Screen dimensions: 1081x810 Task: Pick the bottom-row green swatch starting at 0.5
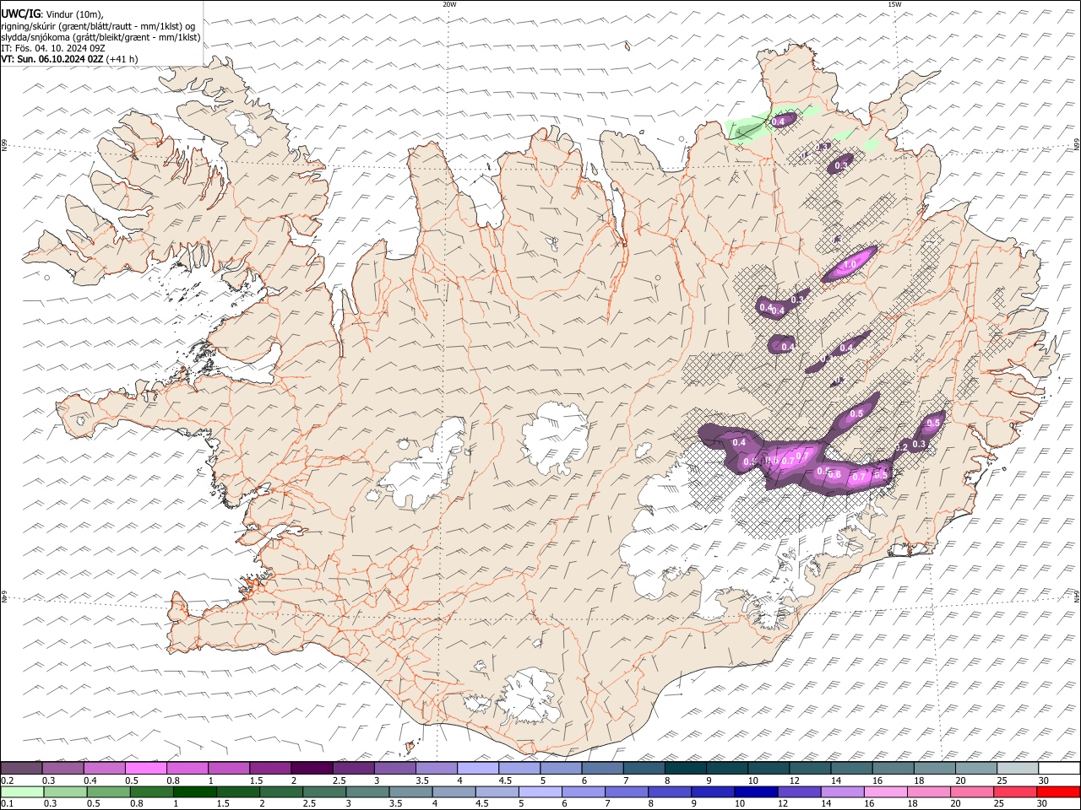(108, 791)
